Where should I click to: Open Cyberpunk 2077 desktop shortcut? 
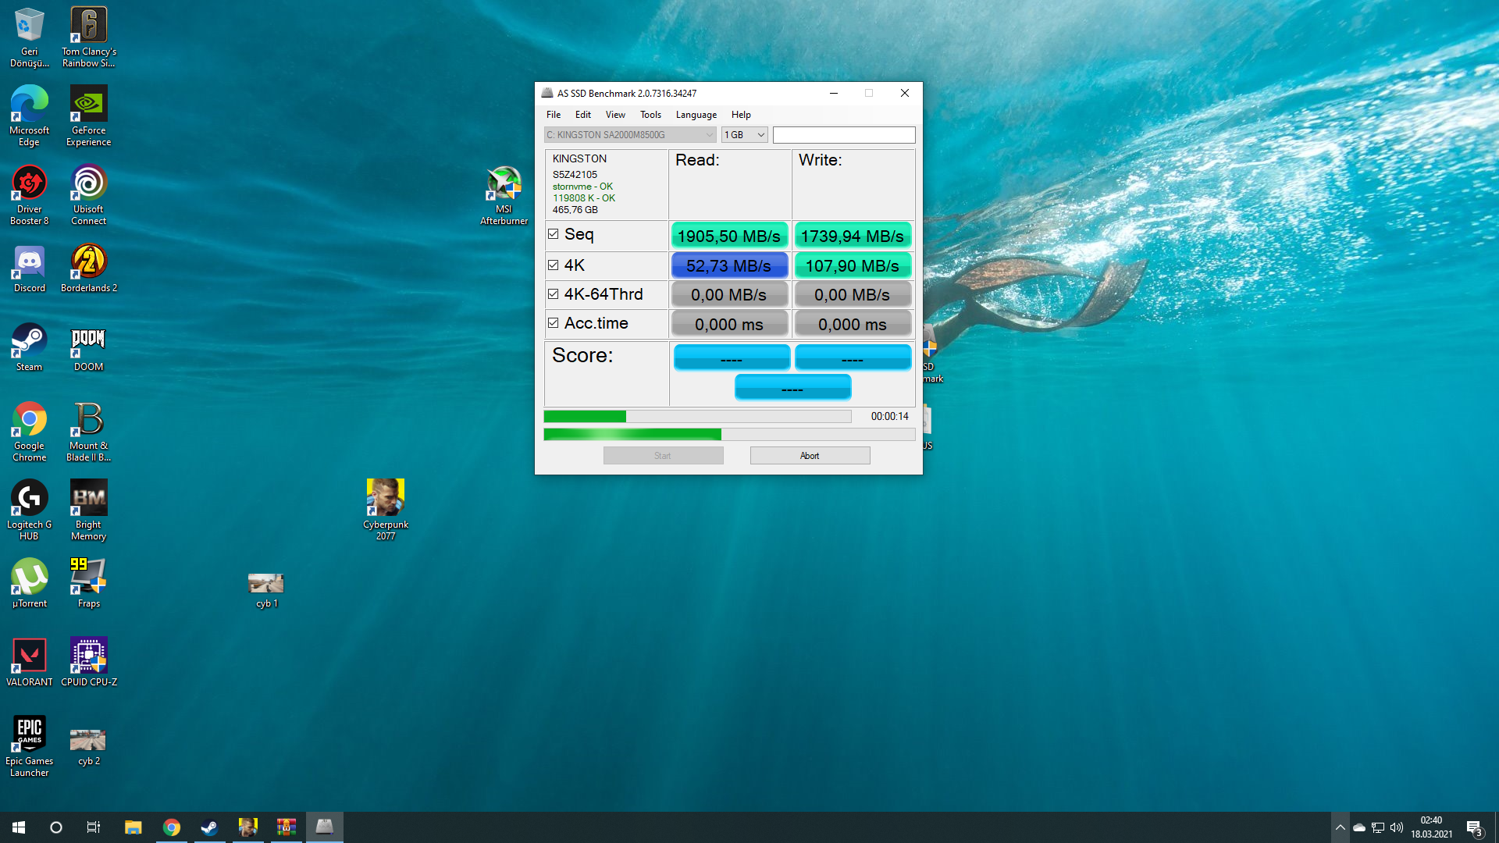click(x=385, y=500)
